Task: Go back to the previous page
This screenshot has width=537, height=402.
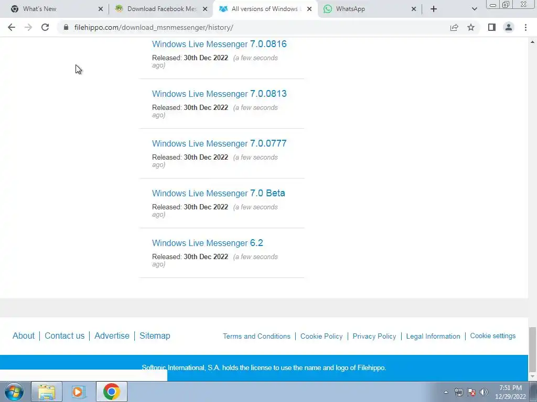Action: coord(12,27)
